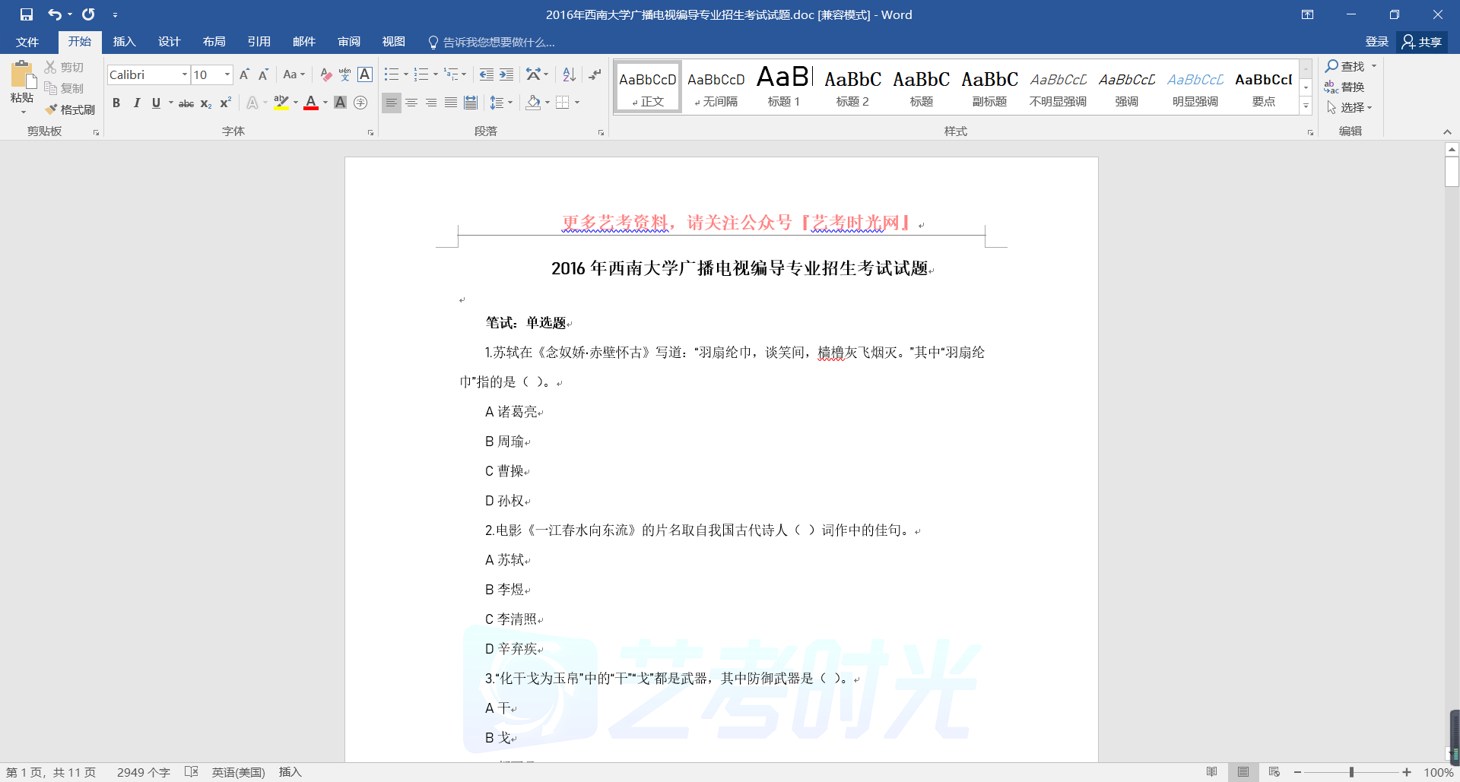This screenshot has height=782, width=1460.
Task: Switch to the 审阅 ribbon tab
Action: click(x=349, y=42)
